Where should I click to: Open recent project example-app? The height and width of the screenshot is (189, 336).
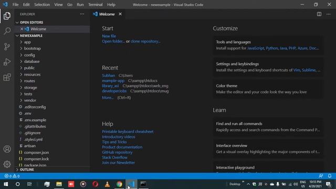113,80
